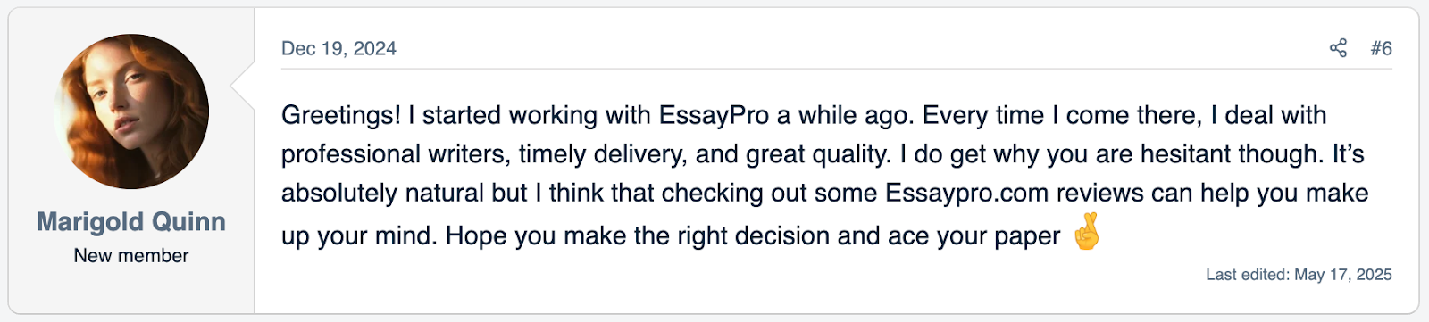Image resolution: width=1429 pixels, height=322 pixels.
Task: Click the phrase timely delivery
Action: 603,154
